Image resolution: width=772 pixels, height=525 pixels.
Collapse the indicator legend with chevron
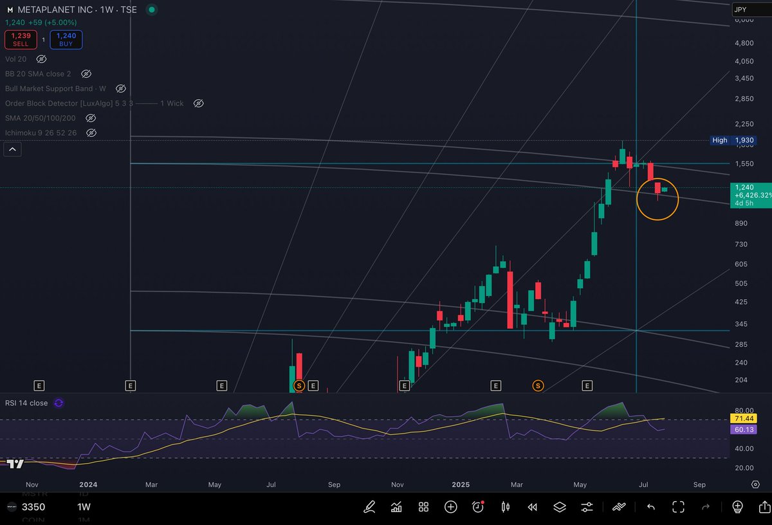tap(13, 149)
